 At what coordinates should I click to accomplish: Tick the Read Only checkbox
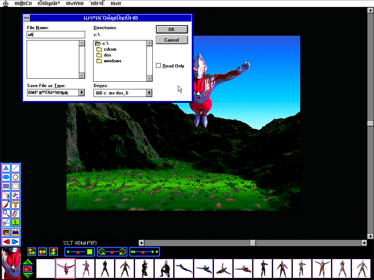(159, 66)
